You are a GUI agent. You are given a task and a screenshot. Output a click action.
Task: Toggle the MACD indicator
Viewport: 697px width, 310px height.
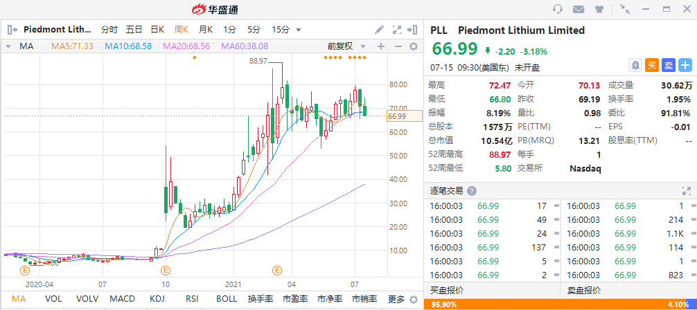(x=123, y=299)
